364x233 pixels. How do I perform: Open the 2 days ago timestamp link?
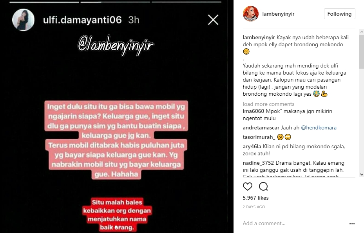(x=254, y=207)
